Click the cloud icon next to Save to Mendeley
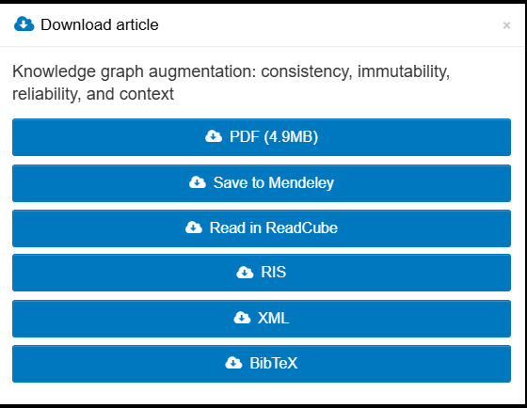This screenshot has width=527, height=408. [198, 182]
